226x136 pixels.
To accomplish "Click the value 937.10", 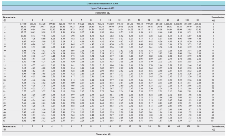I will pyautogui.click(x=72, y=24).
